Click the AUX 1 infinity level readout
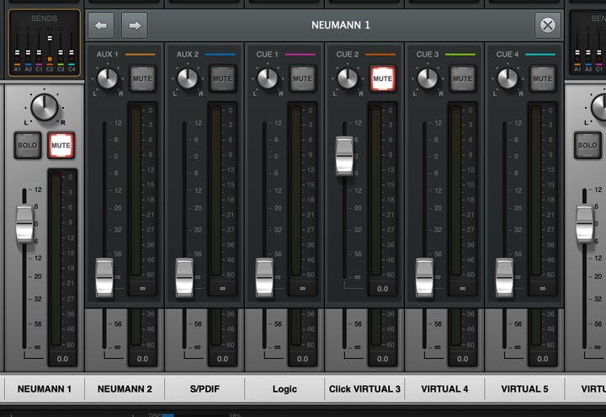 (142, 289)
